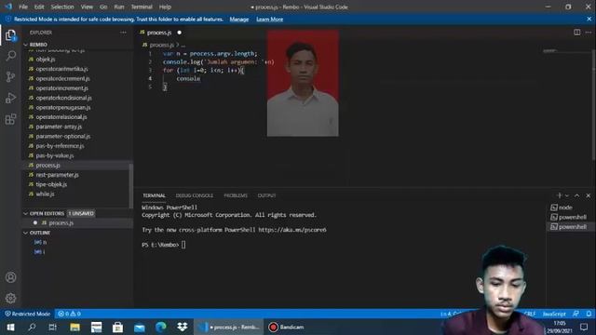
Task: Switch to Bandicam in taskbar
Action: (286, 327)
